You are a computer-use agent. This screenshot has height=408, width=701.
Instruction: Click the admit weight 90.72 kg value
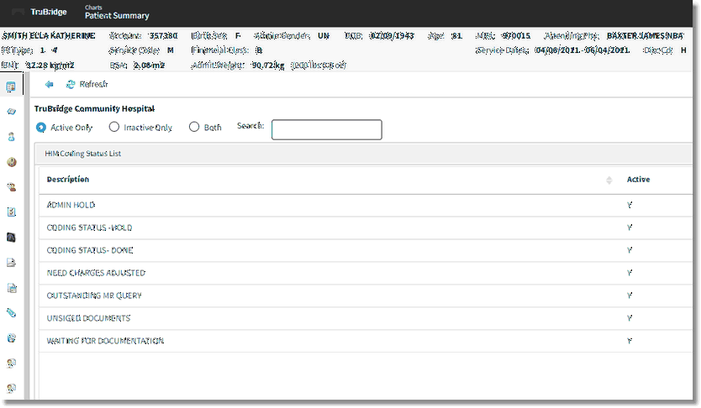(268, 65)
